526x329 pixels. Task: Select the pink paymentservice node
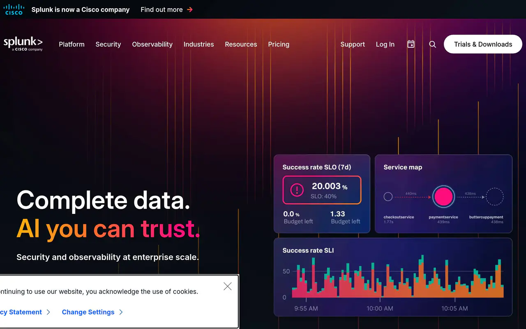(x=444, y=197)
